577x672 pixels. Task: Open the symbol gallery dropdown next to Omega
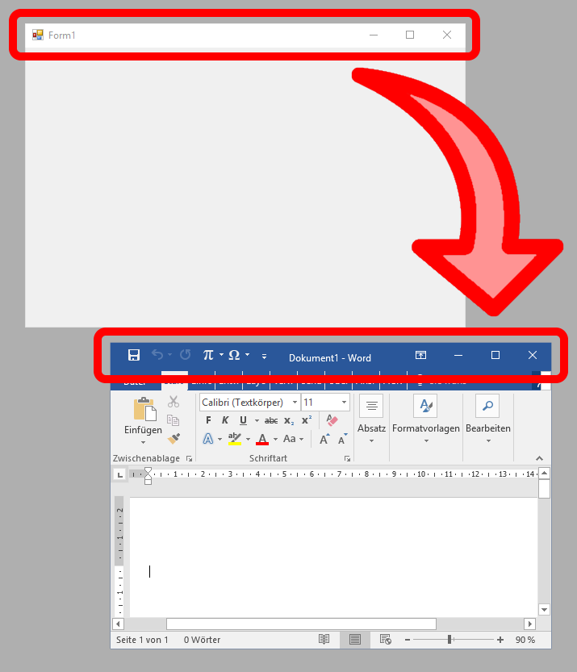click(248, 355)
